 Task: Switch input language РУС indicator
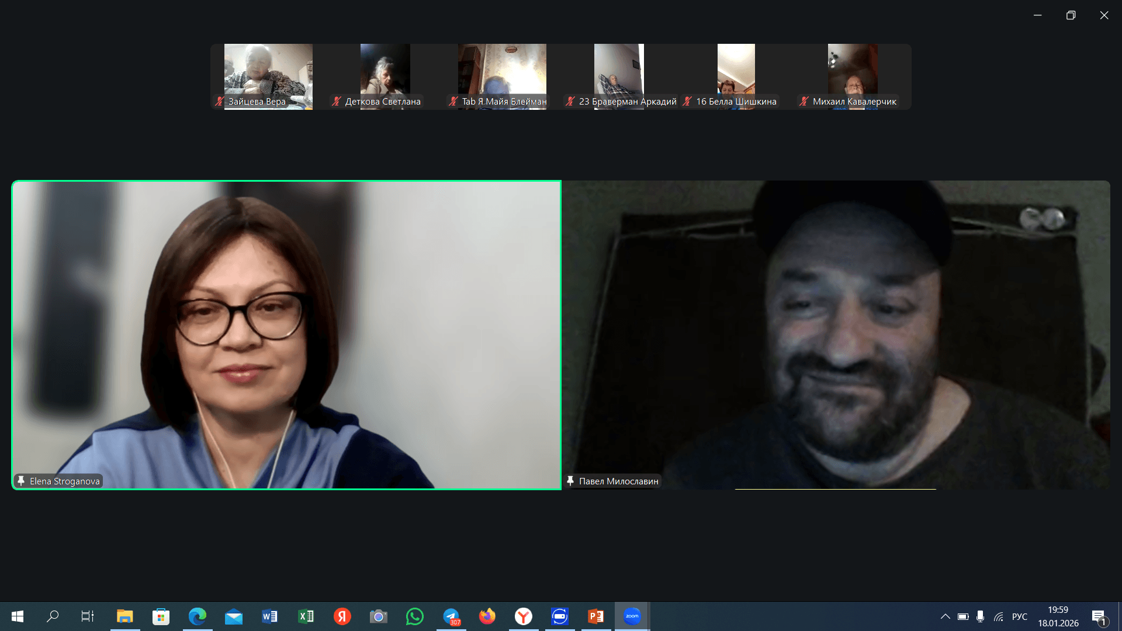[1020, 616]
